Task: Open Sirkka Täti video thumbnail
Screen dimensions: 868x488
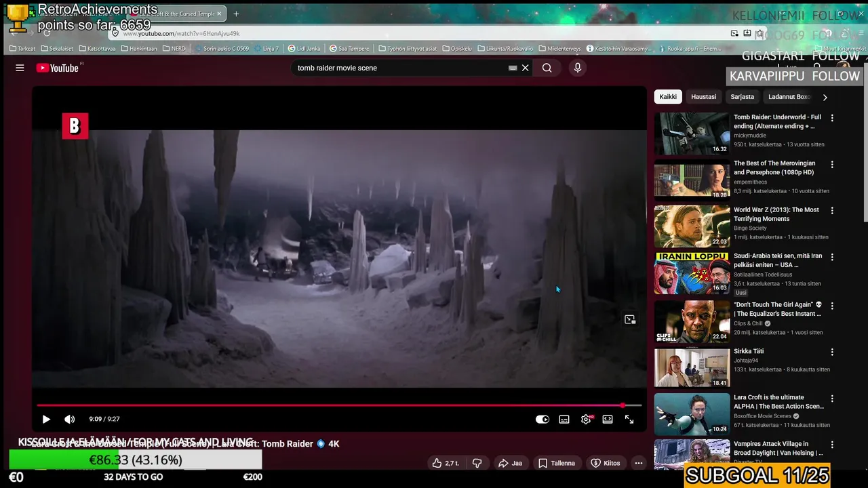Action: pyautogui.click(x=692, y=367)
